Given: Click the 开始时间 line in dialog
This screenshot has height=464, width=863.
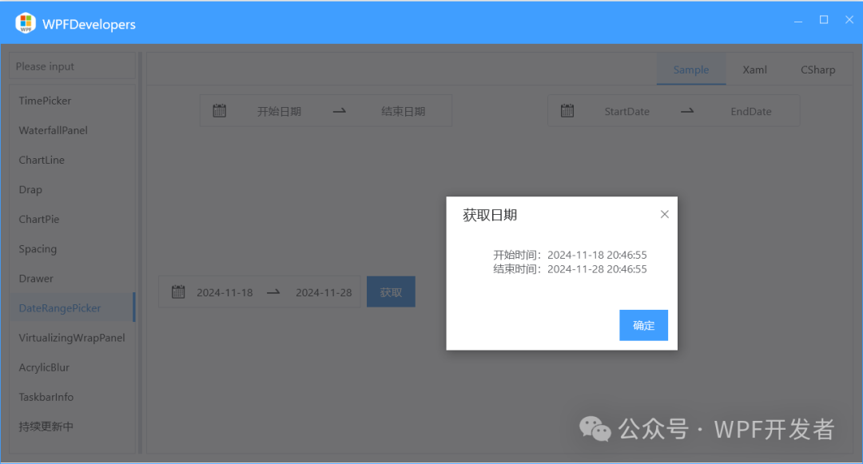Looking at the screenshot, I should coord(570,255).
